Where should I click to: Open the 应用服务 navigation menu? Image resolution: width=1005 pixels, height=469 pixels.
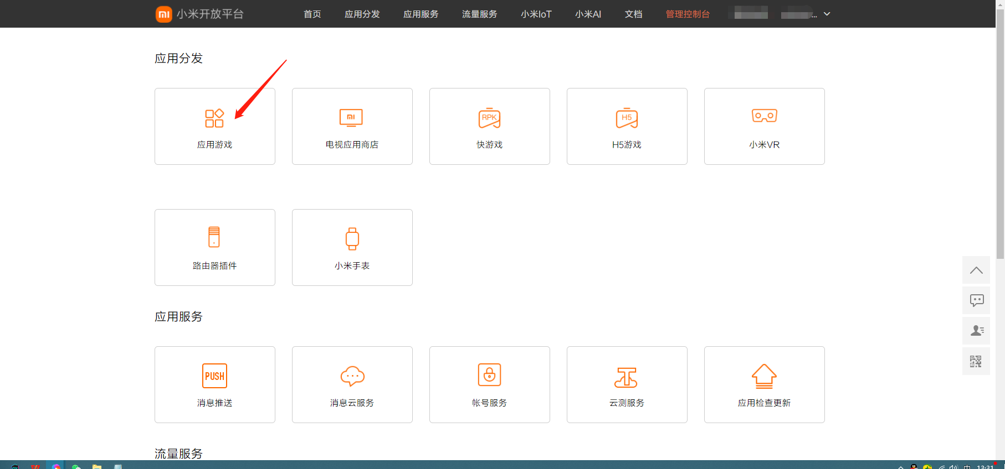point(421,14)
